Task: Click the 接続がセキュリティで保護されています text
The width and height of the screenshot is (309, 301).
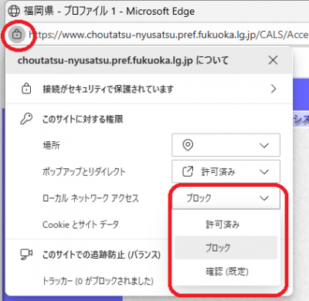Action: point(108,89)
